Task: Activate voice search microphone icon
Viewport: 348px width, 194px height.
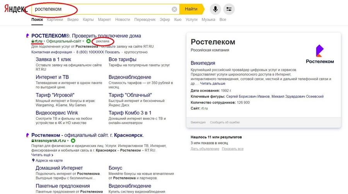Action: click(215, 9)
